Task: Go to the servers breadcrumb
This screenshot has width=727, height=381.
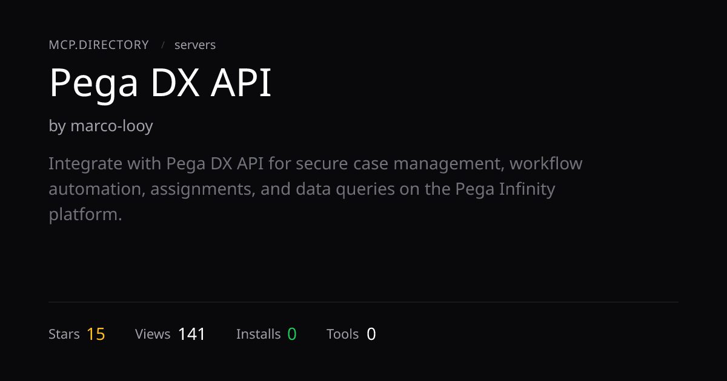Action: click(195, 45)
